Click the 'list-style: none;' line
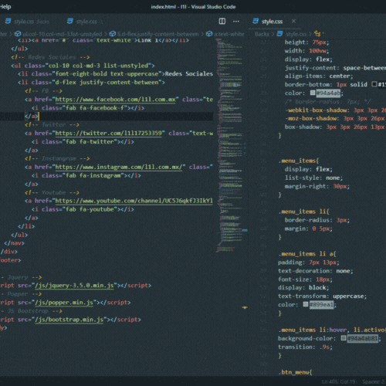Screen dimensions: 386x386 click(313, 178)
